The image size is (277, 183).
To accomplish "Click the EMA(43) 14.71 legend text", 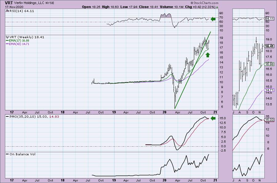I will click(x=19, y=44).
